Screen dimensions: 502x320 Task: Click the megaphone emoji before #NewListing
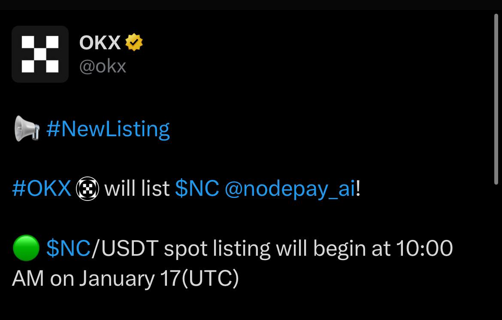click(27, 129)
